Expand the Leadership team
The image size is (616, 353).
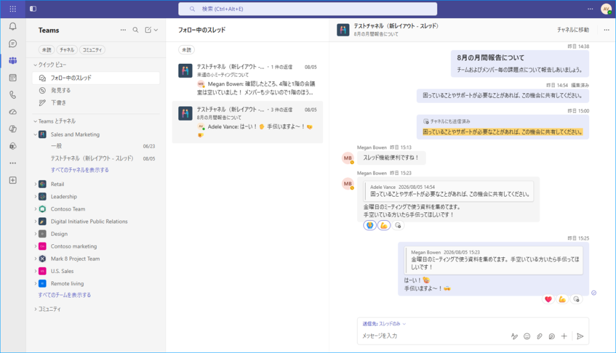(x=35, y=196)
